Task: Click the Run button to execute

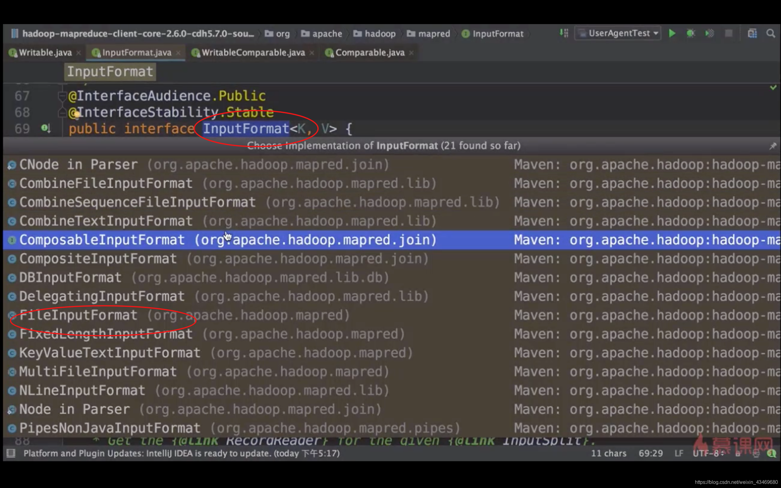Action: click(x=672, y=33)
